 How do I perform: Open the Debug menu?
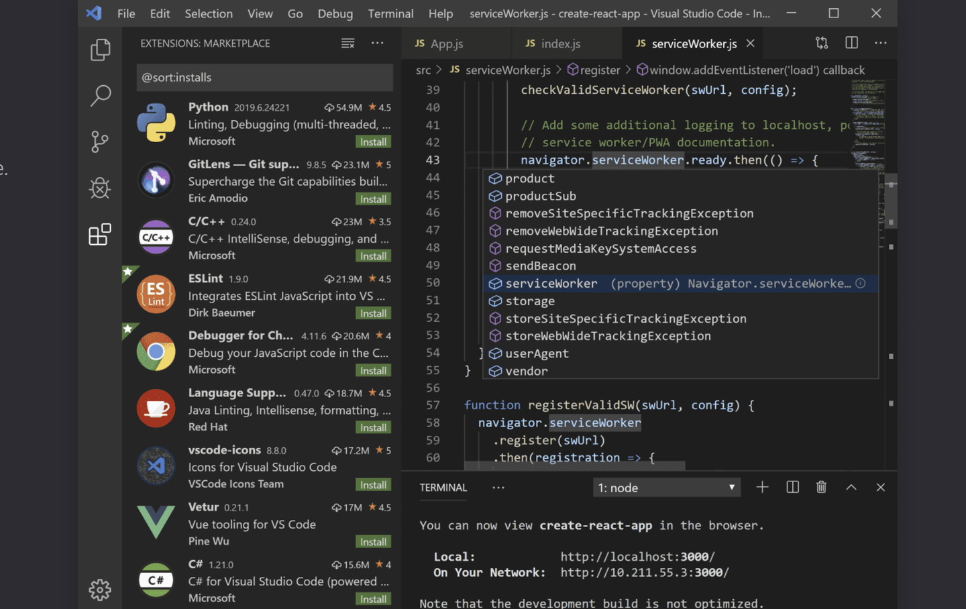(x=335, y=13)
